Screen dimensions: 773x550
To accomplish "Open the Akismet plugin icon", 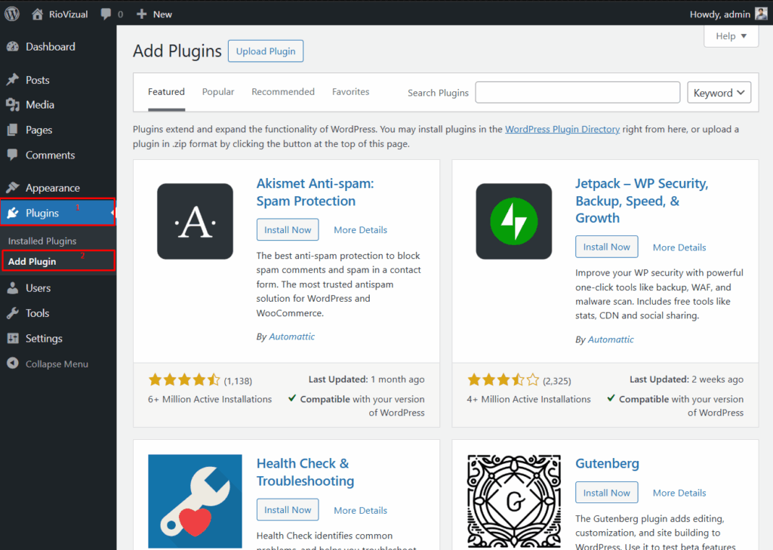I will (195, 221).
